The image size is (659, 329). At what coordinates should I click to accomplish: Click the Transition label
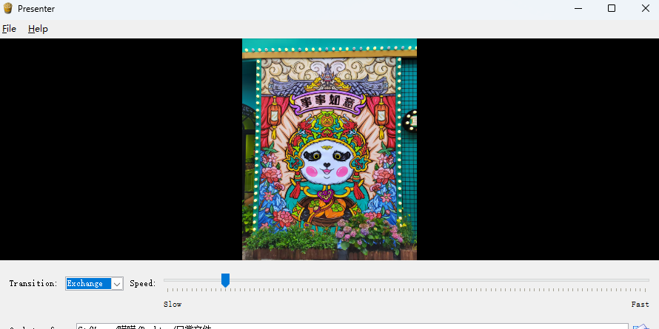pos(33,284)
